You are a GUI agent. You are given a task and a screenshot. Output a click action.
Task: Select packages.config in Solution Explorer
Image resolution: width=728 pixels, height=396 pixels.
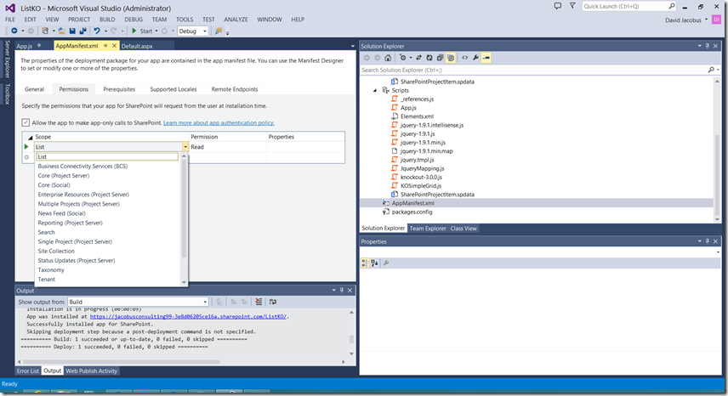click(412, 212)
